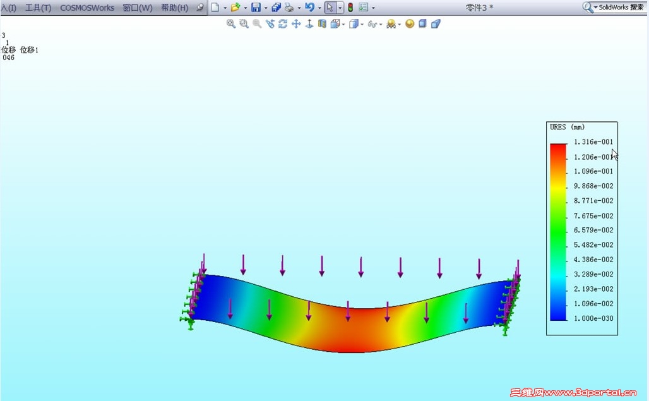Click the Zoom to Fit icon
Viewport: 649px width, 401px height.
pos(231,23)
